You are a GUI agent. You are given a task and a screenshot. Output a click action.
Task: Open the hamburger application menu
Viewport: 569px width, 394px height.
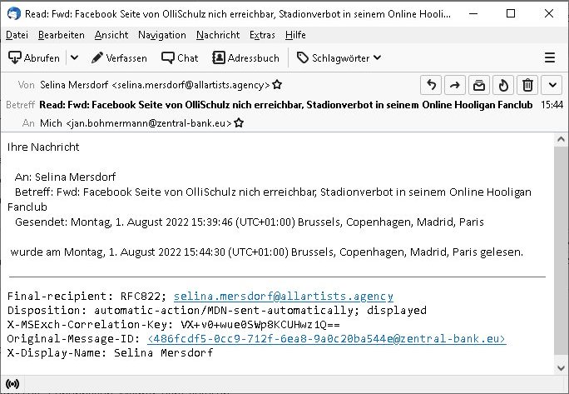[x=549, y=57]
